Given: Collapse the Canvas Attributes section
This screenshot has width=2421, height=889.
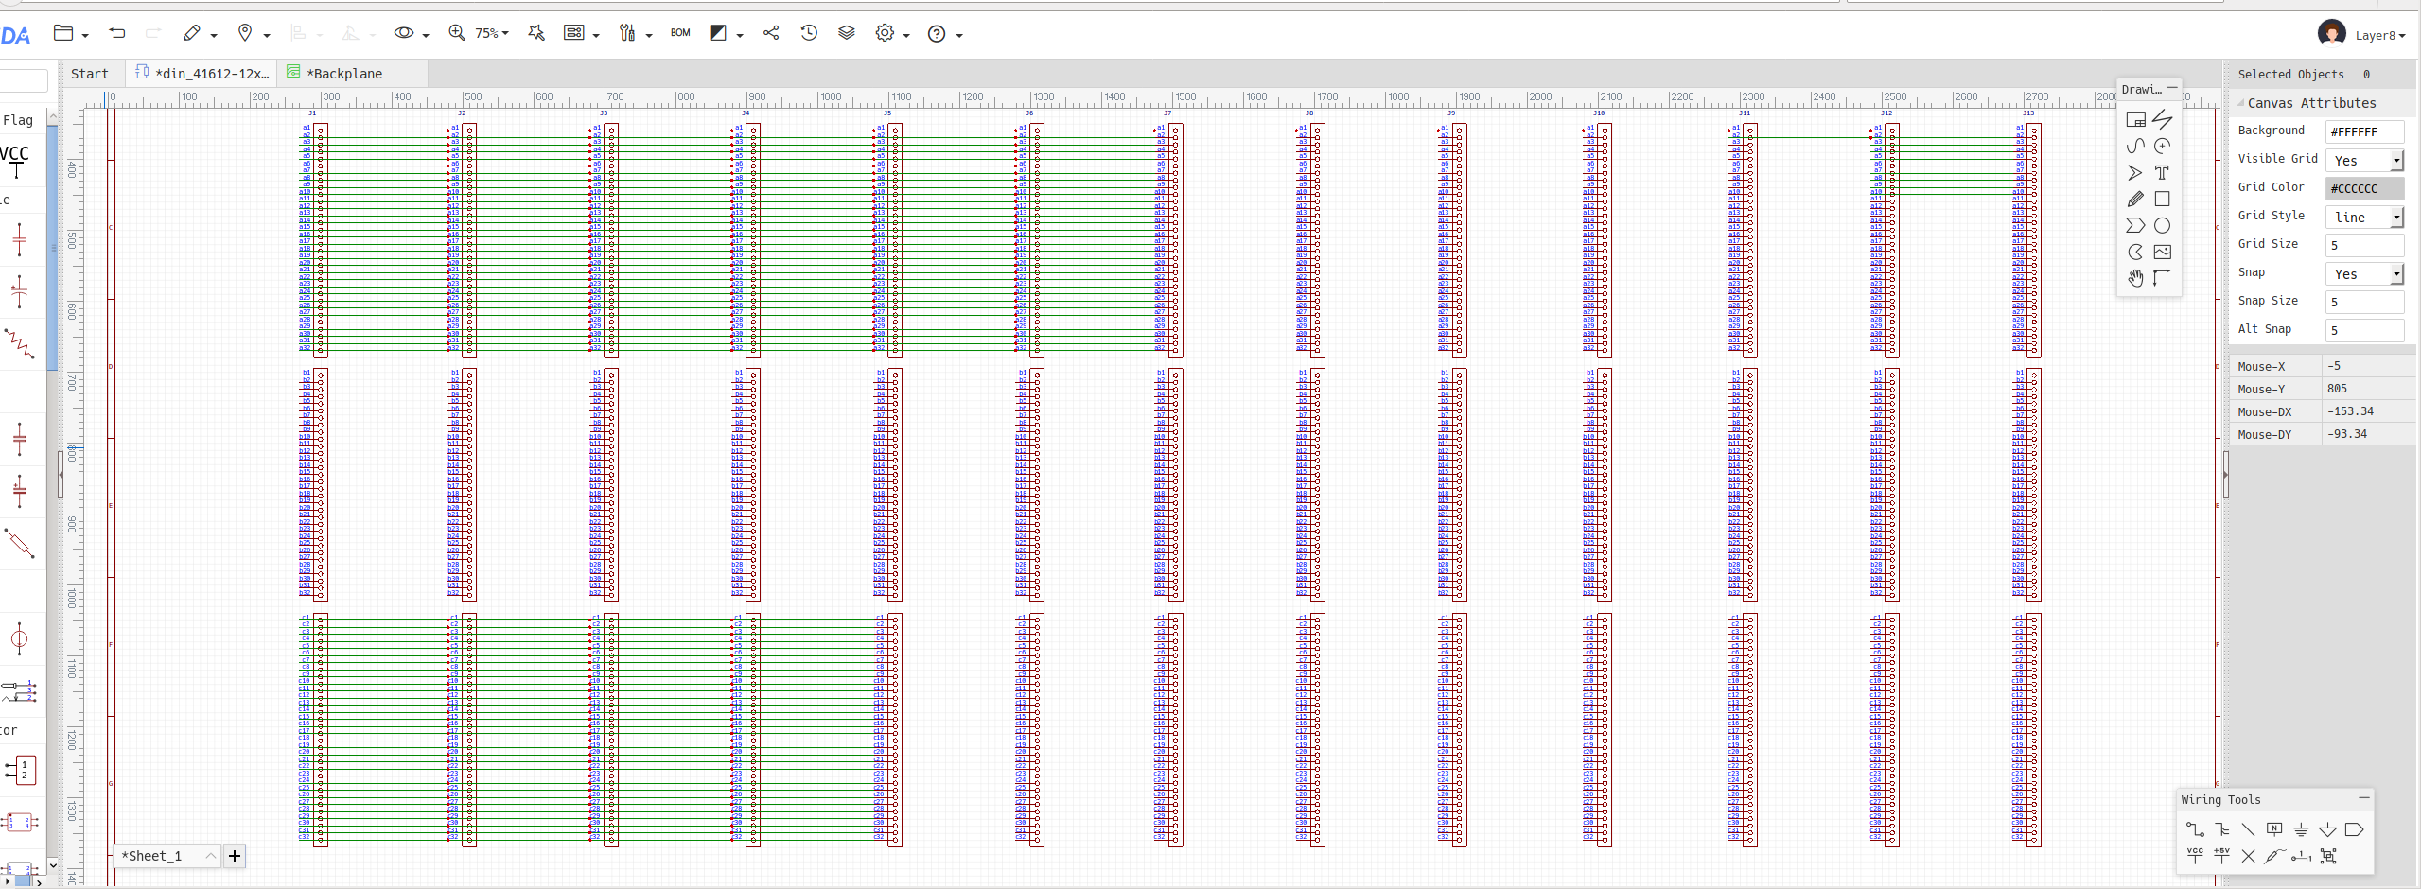Looking at the screenshot, I should coord(2240,102).
